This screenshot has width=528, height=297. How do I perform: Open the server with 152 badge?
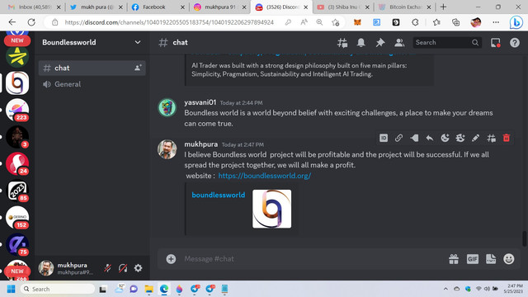[17, 218]
